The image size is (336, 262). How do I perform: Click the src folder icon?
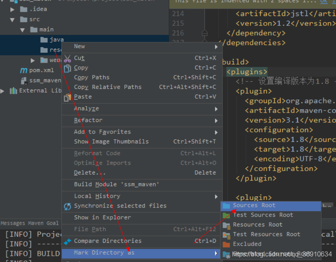pyautogui.click(x=24, y=20)
